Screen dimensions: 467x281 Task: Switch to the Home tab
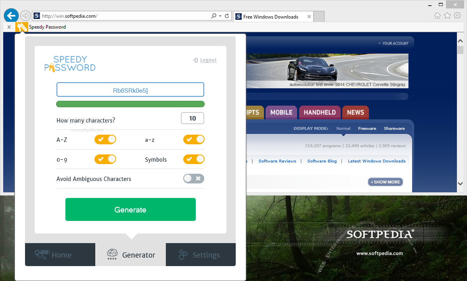(60, 254)
